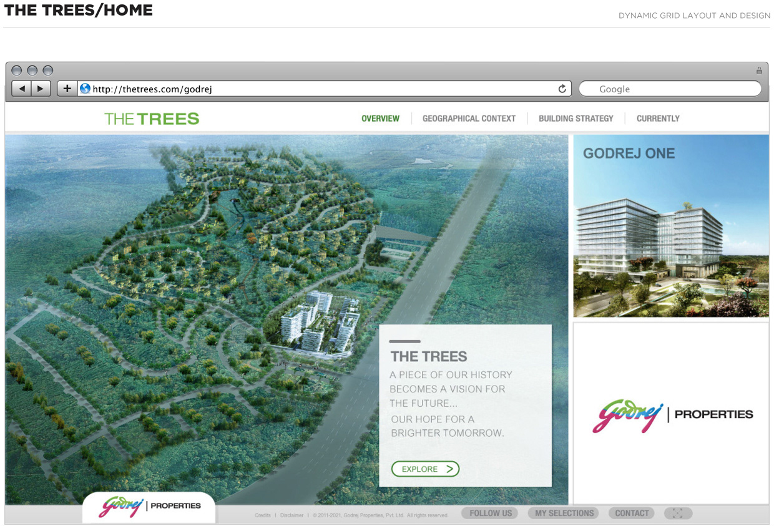Click the padlock icon in the title bar
Image resolution: width=774 pixels, height=526 pixels.
click(759, 71)
